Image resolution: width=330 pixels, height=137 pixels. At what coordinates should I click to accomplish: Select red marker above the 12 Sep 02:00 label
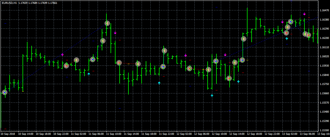pyautogui.click(x=189, y=68)
